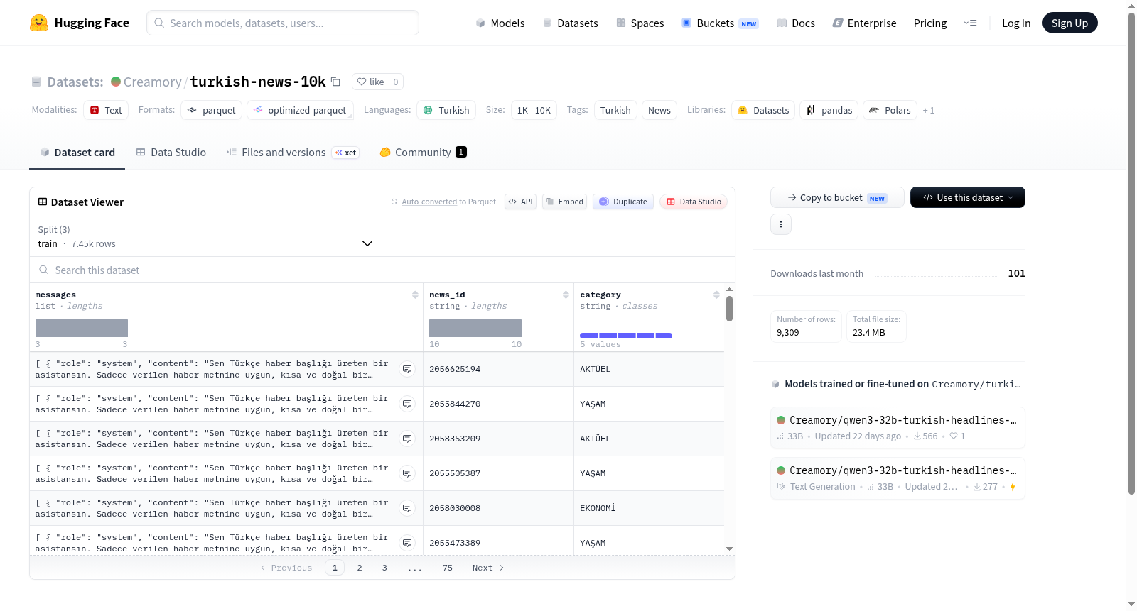Click the Duplicate button
Screen dimensions: 1137x611
tap(623, 202)
